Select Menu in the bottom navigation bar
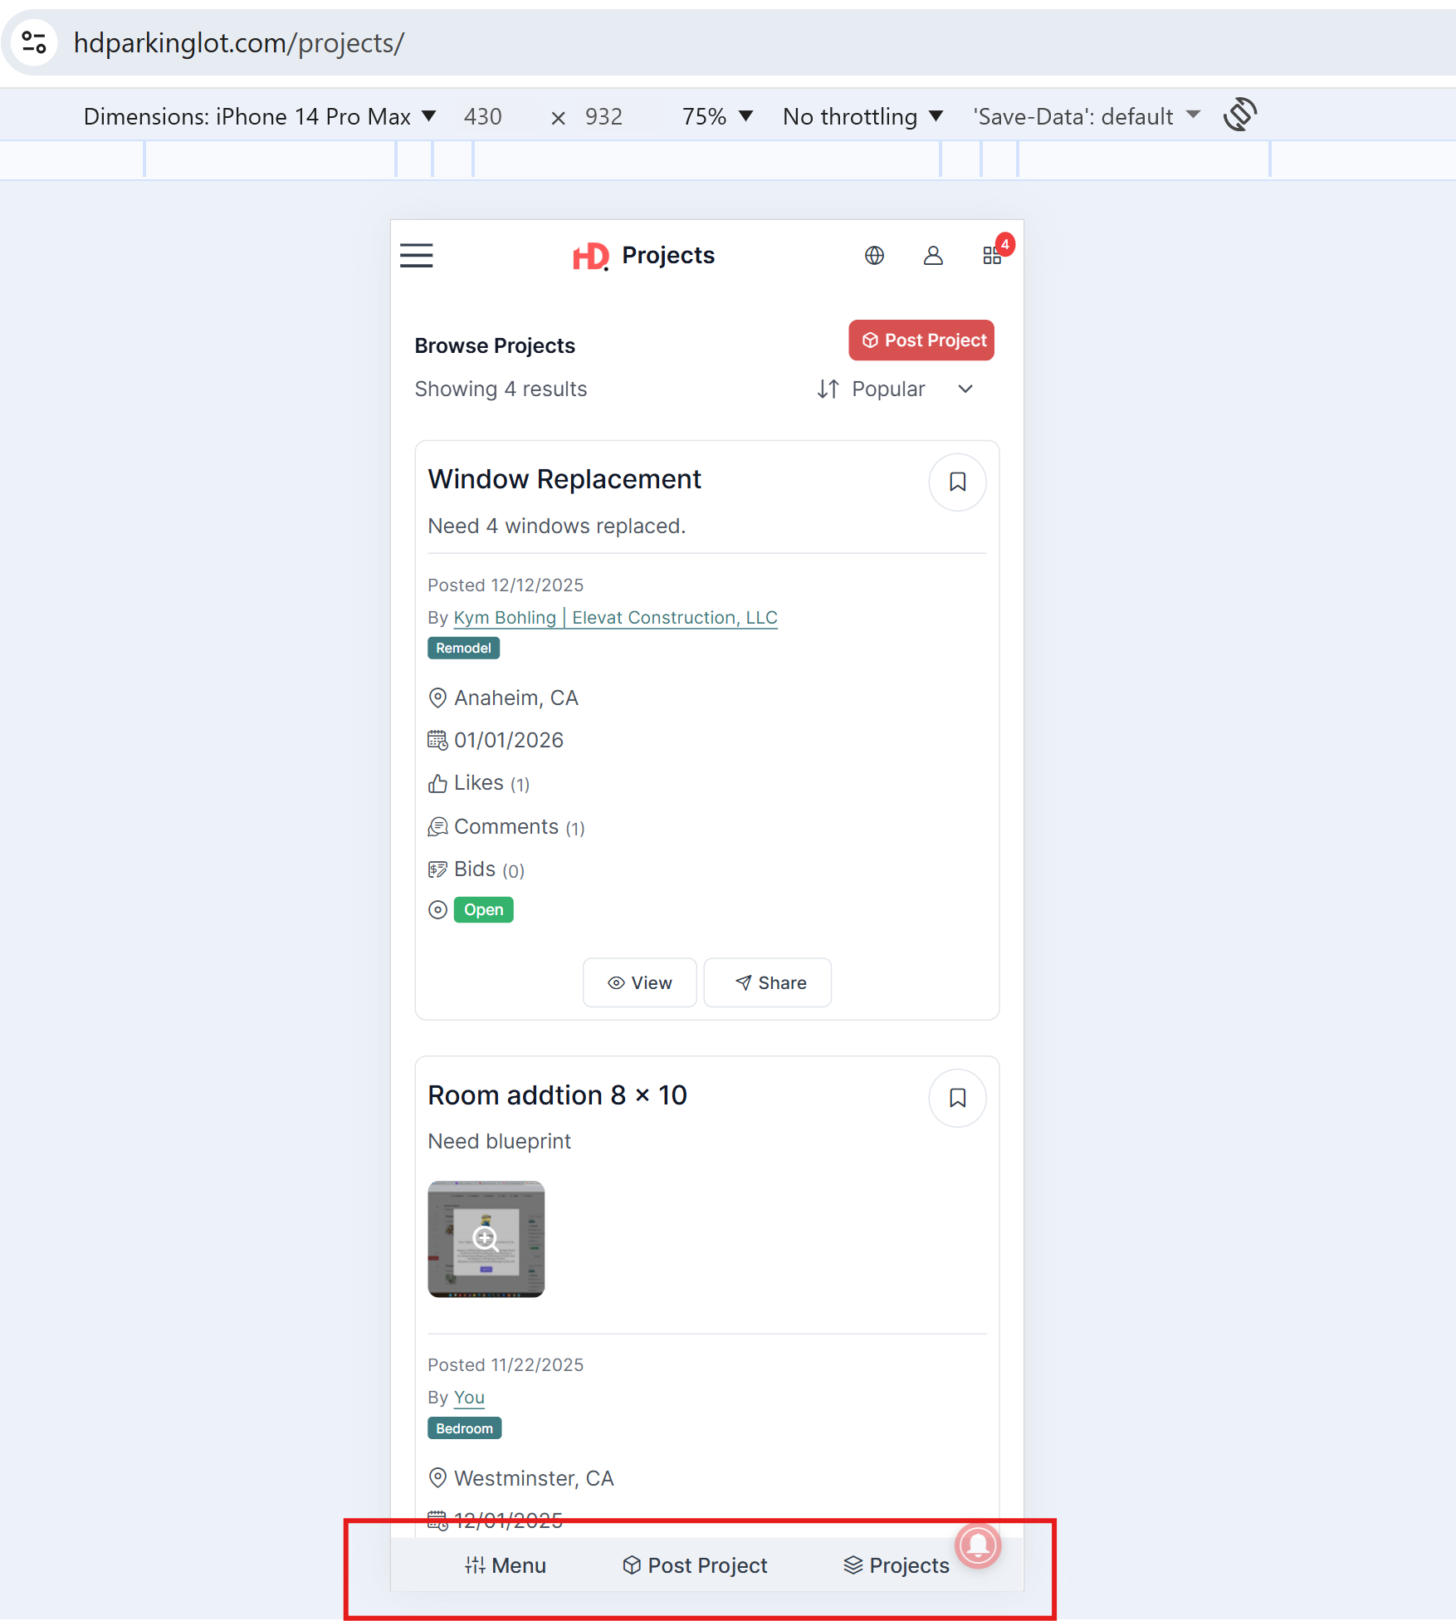This screenshot has height=1621, width=1456. pyautogui.click(x=506, y=1565)
